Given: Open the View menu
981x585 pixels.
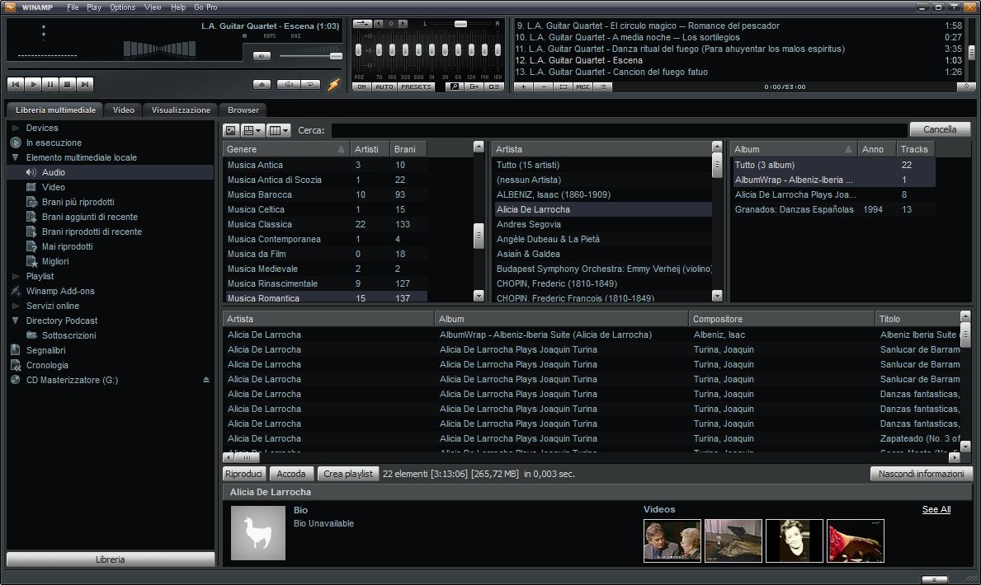Looking at the screenshot, I should [153, 7].
